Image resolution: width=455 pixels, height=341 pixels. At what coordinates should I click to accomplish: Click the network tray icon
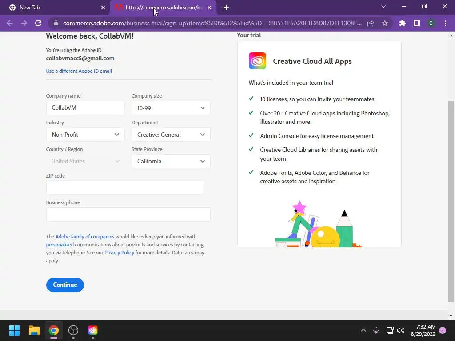point(390,330)
